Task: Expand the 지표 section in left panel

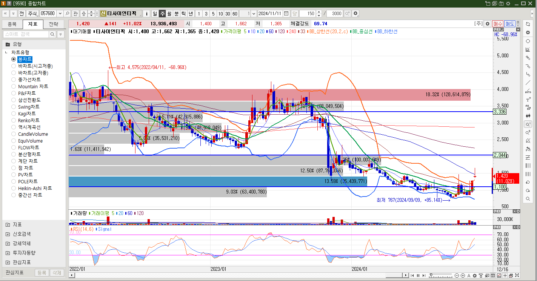Action: pyautogui.click(x=8, y=225)
